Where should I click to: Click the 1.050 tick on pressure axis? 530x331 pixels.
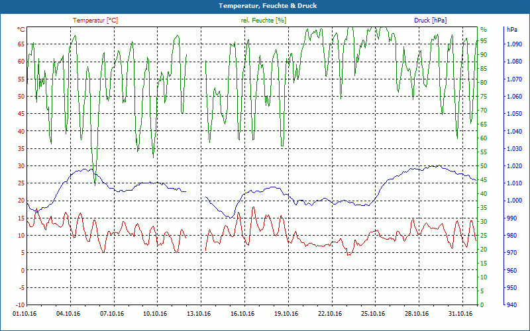(515, 114)
